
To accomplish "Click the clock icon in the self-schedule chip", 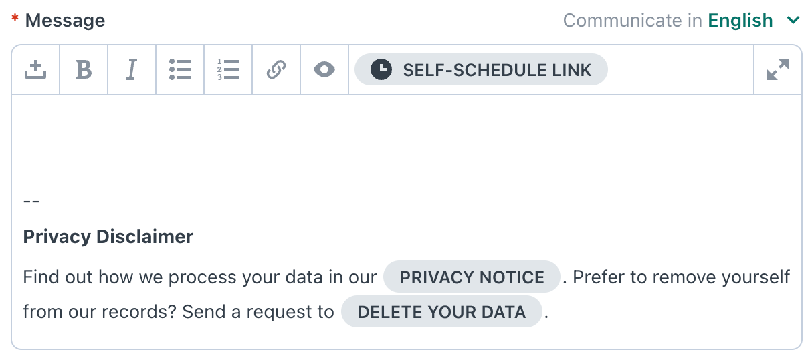I will [x=381, y=69].
